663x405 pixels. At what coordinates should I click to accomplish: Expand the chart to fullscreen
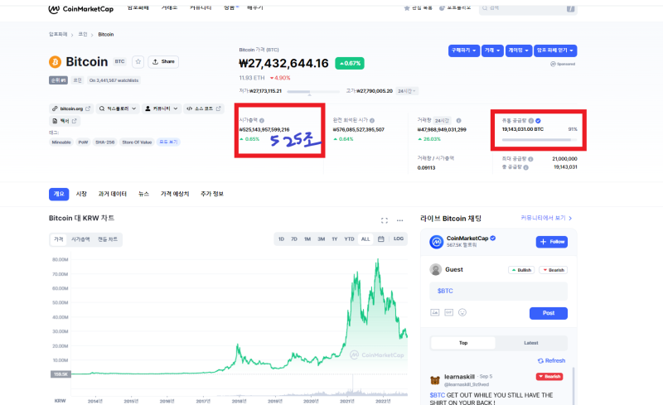point(385,220)
